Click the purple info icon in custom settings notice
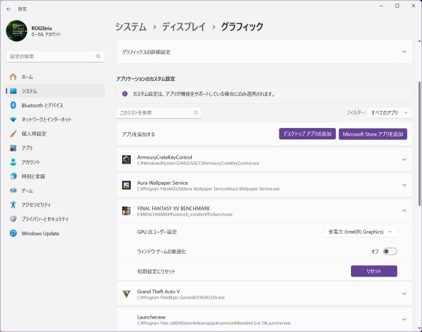The image size is (422, 332). 125,94
